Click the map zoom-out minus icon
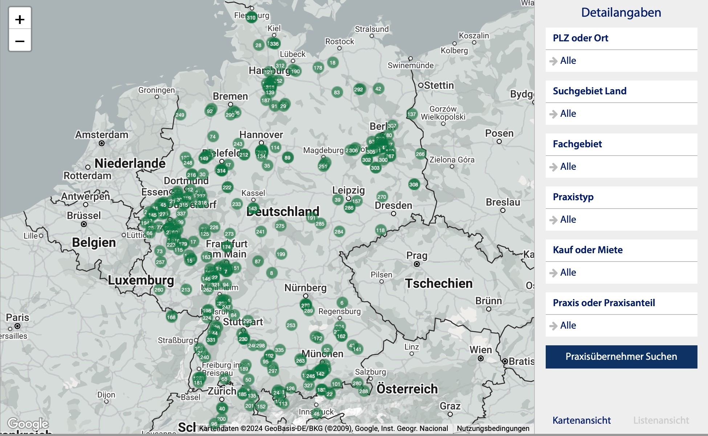The image size is (708, 436). point(20,41)
